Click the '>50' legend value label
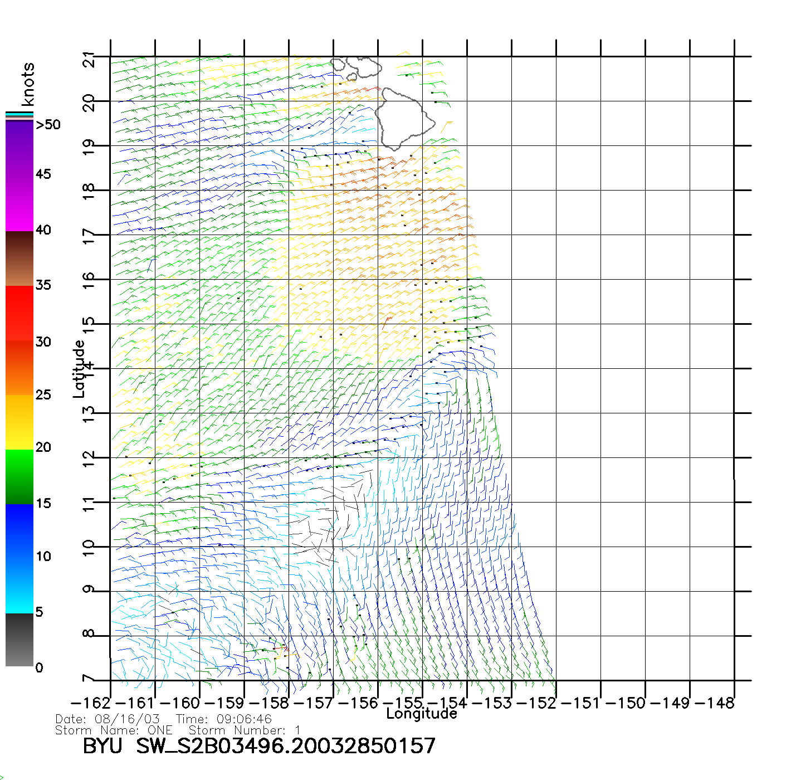 48,125
